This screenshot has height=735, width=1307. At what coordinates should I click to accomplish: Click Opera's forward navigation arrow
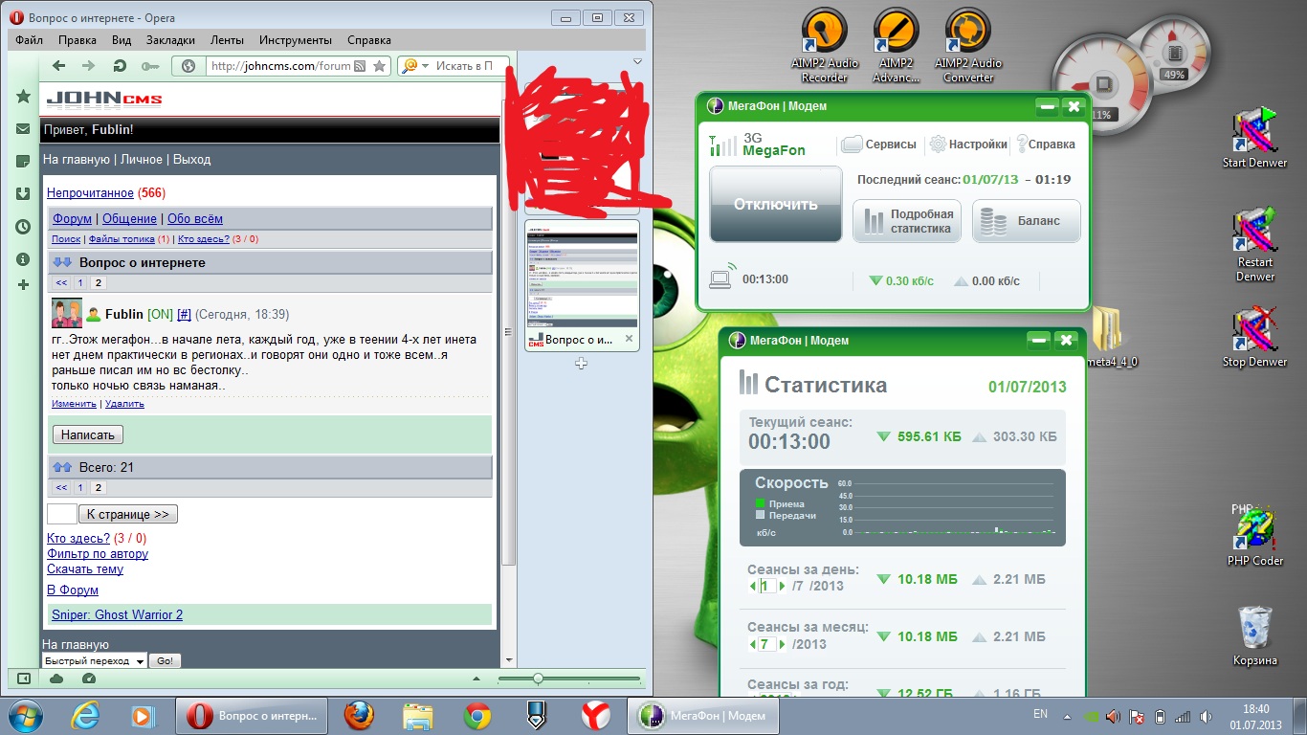click(89, 66)
